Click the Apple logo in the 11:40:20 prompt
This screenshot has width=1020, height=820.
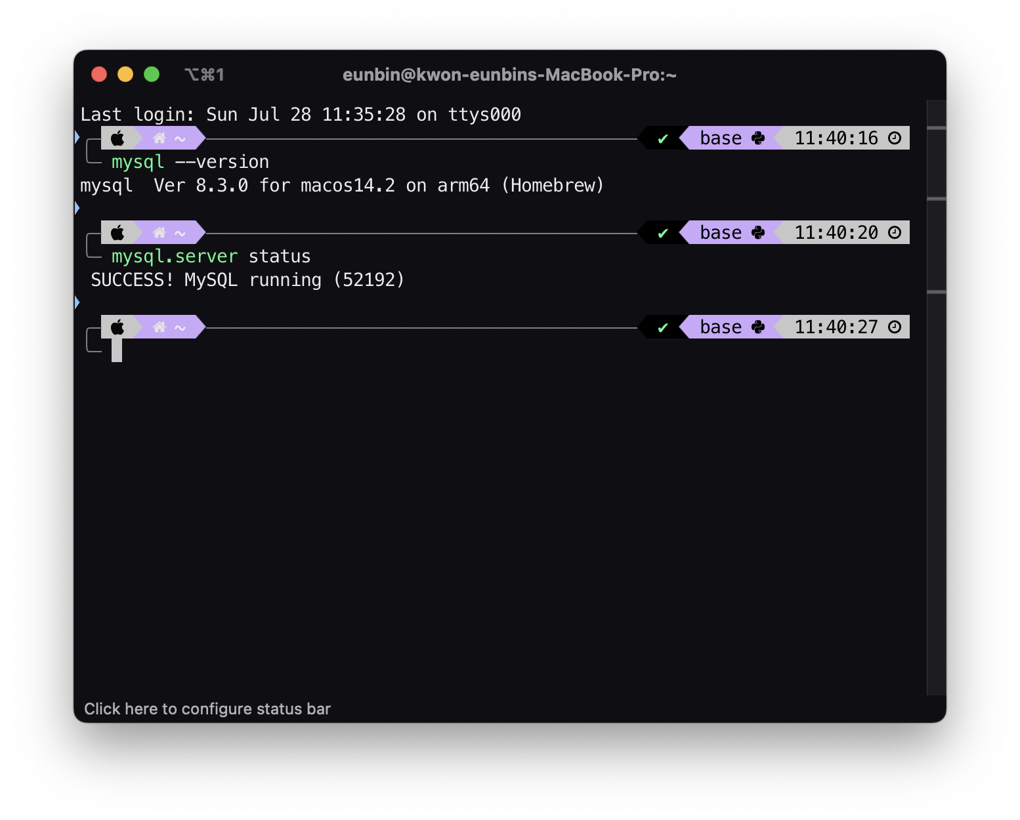(117, 233)
